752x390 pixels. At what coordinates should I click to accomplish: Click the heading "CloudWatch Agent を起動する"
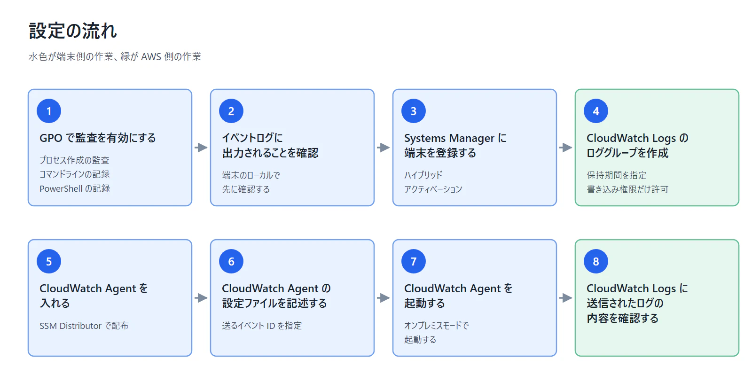tap(458, 296)
